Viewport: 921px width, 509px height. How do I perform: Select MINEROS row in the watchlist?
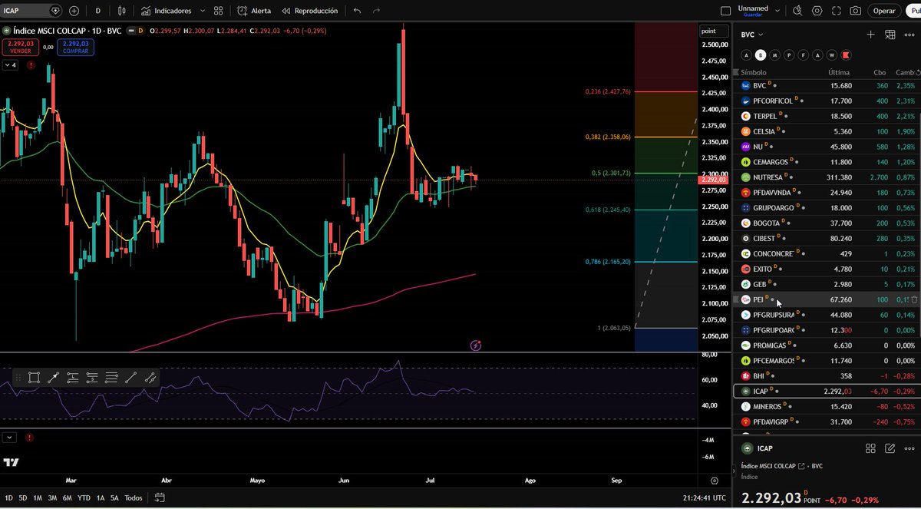coord(827,406)
